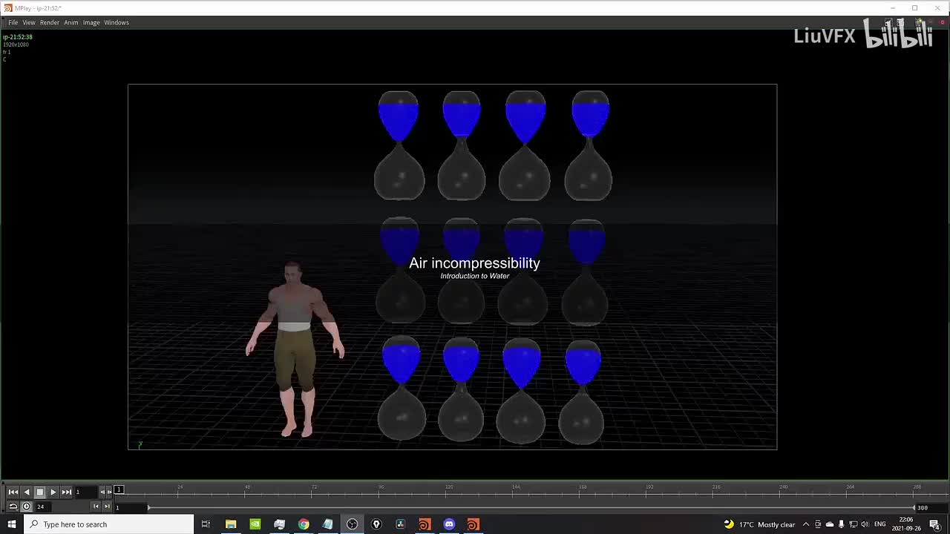
Task: Click the taskbar search box
Action: pos(108,524)
